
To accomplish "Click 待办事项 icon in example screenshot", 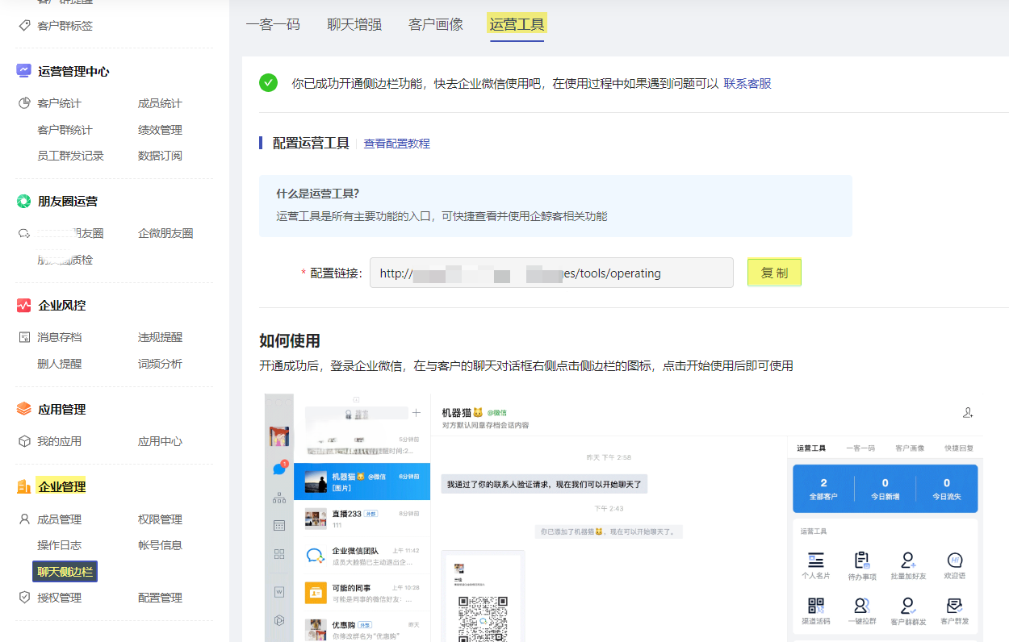I will coord(862,561).
